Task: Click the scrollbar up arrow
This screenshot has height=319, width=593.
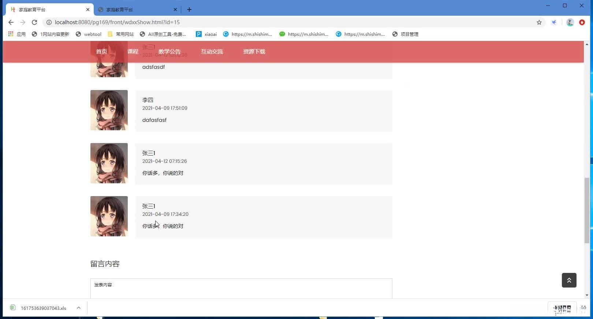Action: [x=587, y=44]
